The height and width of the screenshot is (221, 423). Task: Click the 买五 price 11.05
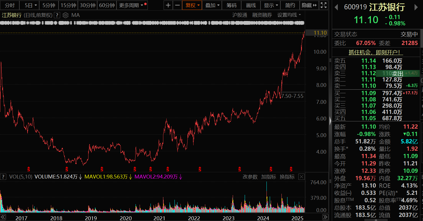tap(369, 118)
